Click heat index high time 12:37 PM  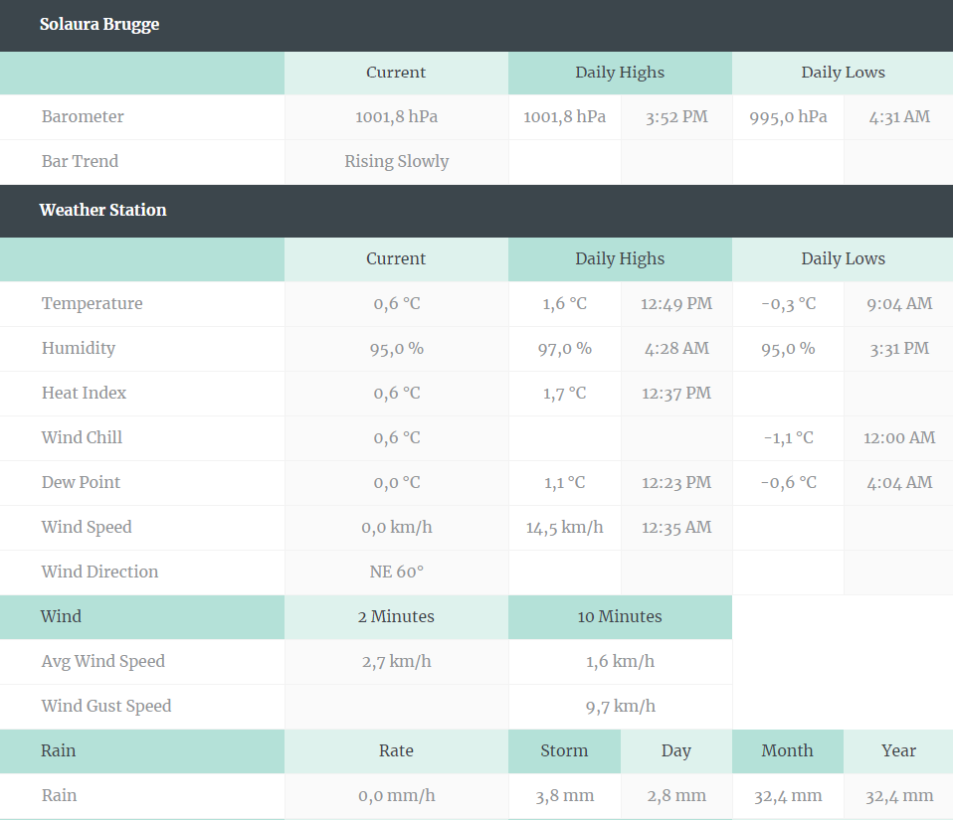click(x=676, y=393)
